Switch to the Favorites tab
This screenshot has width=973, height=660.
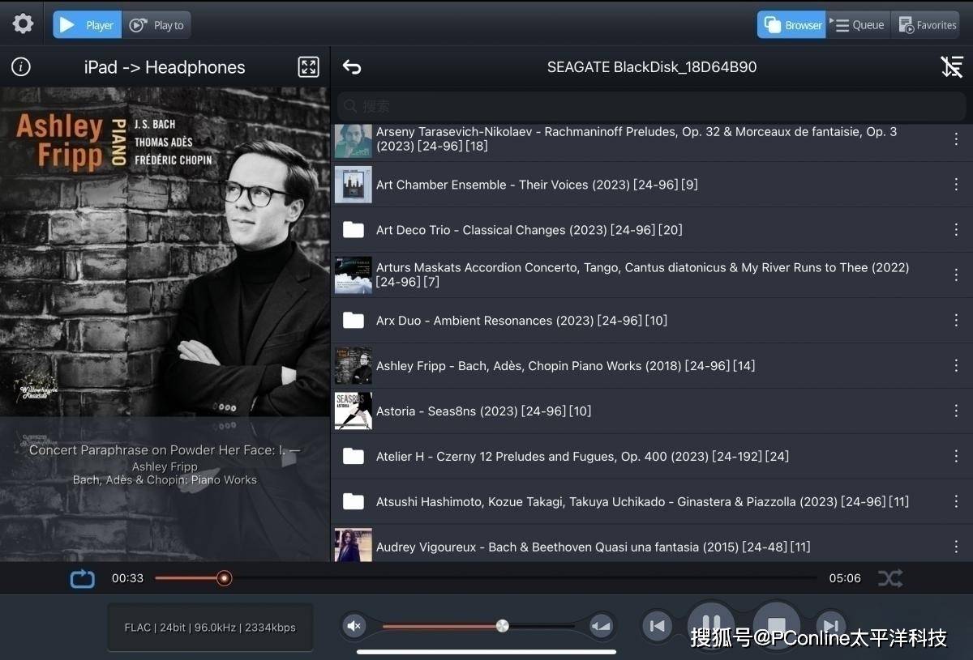click(926, 25)
